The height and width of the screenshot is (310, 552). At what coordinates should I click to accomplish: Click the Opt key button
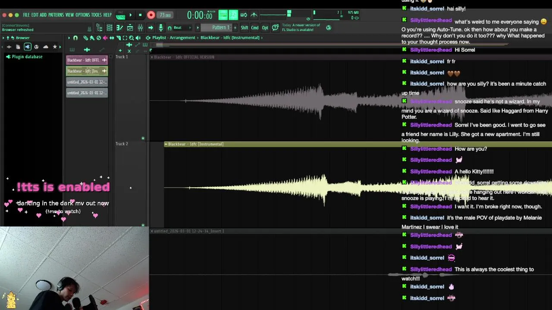pos(265,28)
